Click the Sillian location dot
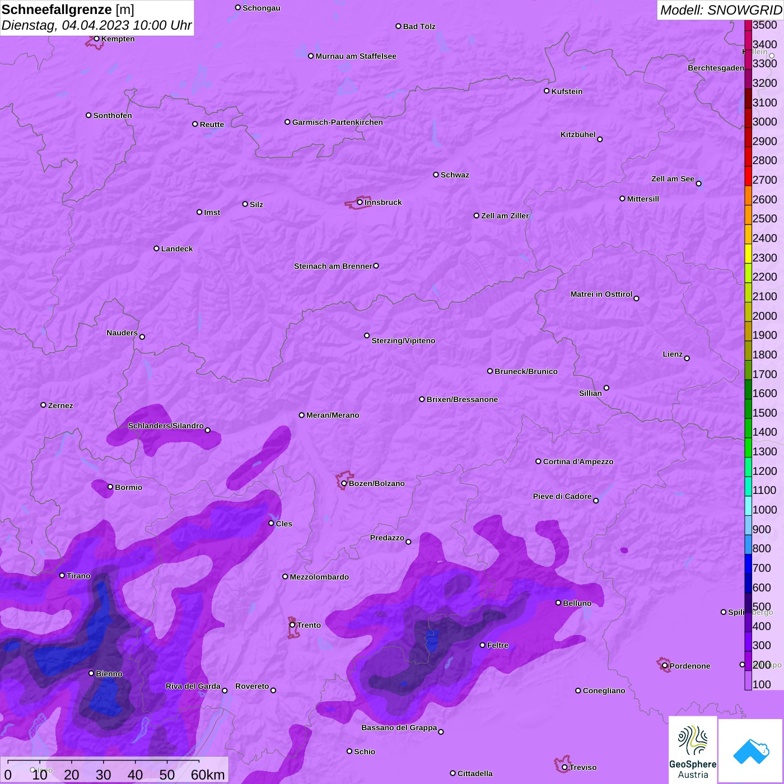This screenshot has width=784, height=784. pyautogui.click(x=606, y=388)
